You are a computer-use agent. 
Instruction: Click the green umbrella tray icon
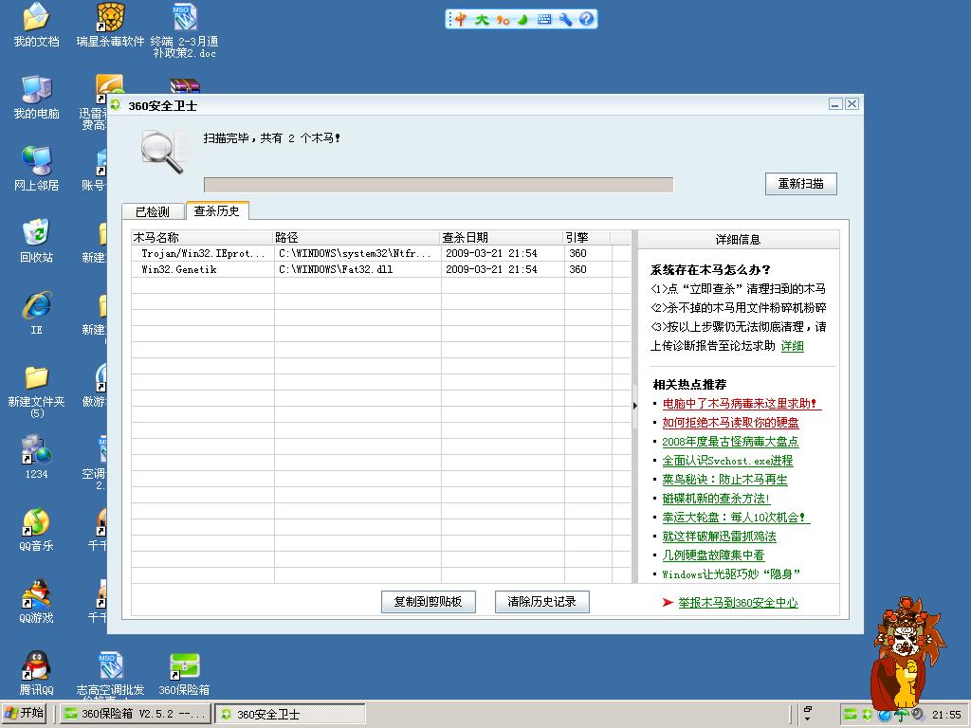902,715
